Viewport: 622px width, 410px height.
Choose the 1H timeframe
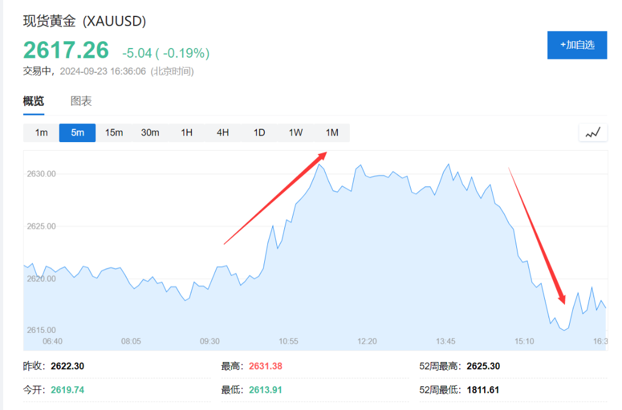[186, 132]
